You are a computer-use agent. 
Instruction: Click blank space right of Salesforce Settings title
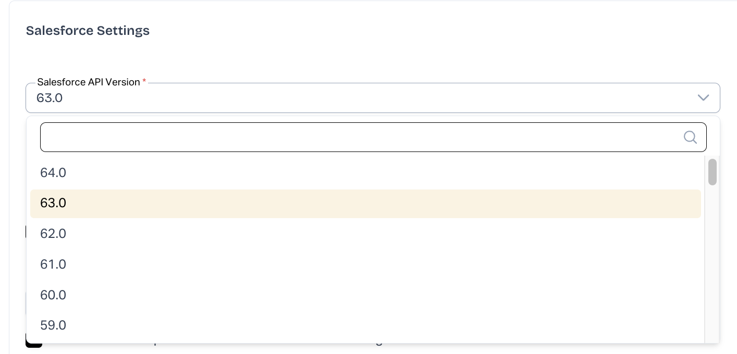click(417, 31)
